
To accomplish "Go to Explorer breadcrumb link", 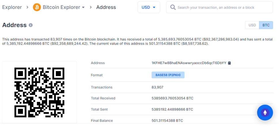I will [12, 7].
